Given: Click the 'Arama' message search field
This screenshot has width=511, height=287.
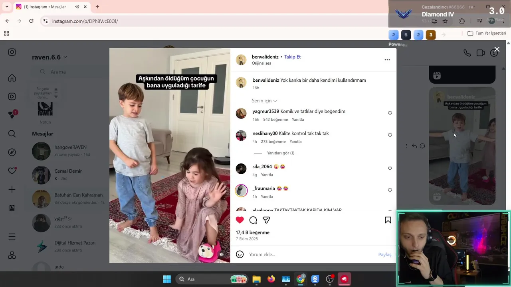Looking at the screenshot, I should pyautogui.click(x=72, y=72).
